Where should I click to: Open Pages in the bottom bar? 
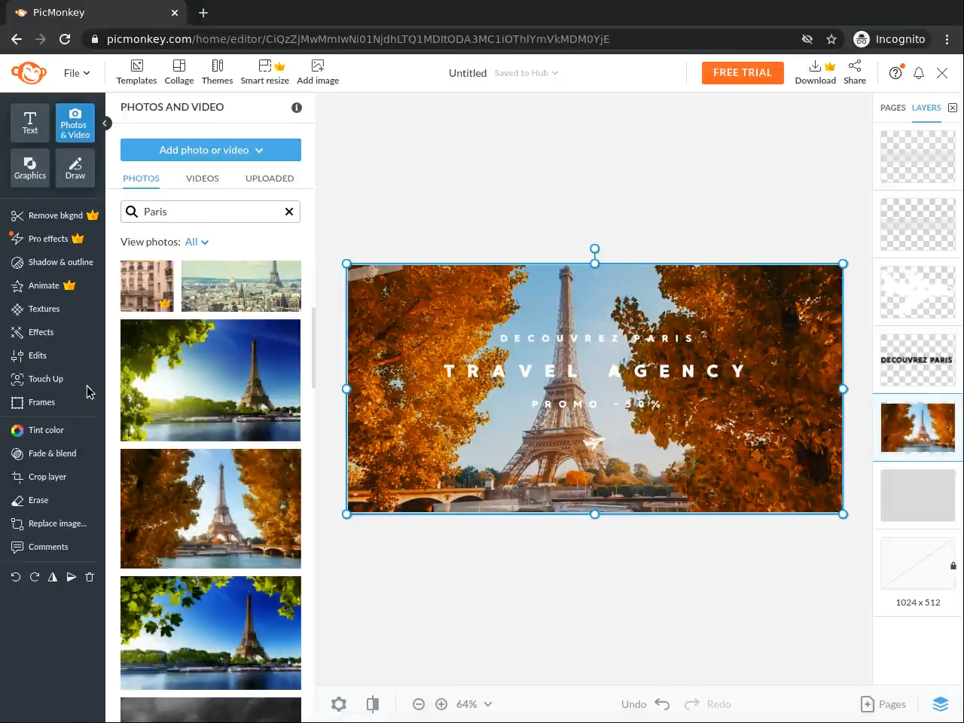click(883, 704)
